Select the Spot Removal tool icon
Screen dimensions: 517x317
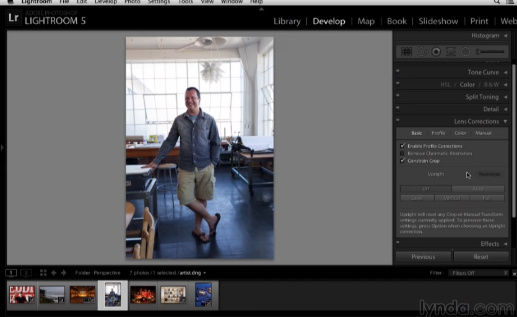422,52
